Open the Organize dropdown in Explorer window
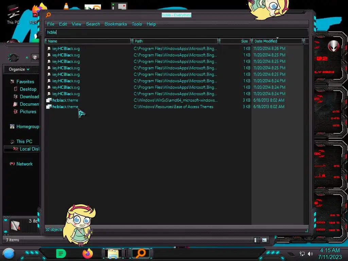Screen dimensions: 348x261 tap(19, 69)
